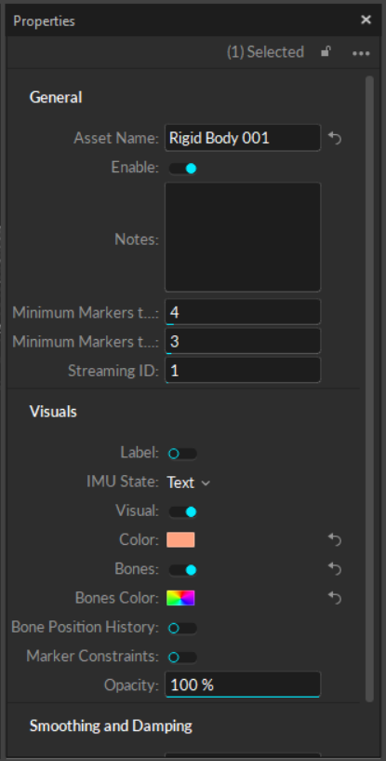Enable Bone Position History toggle
The width and height of the screenshot is (386, 761).
(x=183, y=629)
